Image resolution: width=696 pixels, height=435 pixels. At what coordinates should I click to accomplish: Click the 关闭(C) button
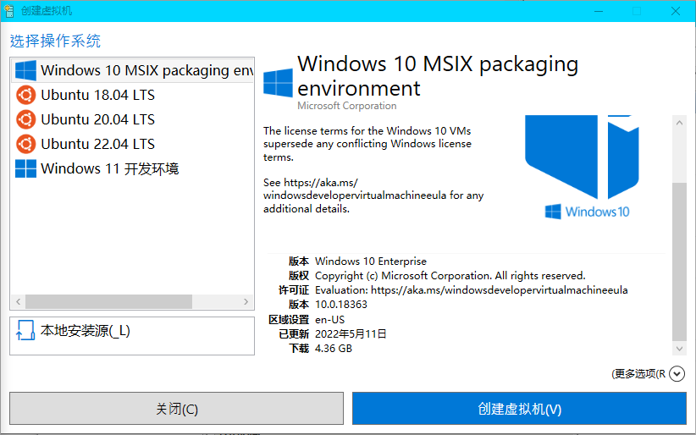[x=177, y=409]
